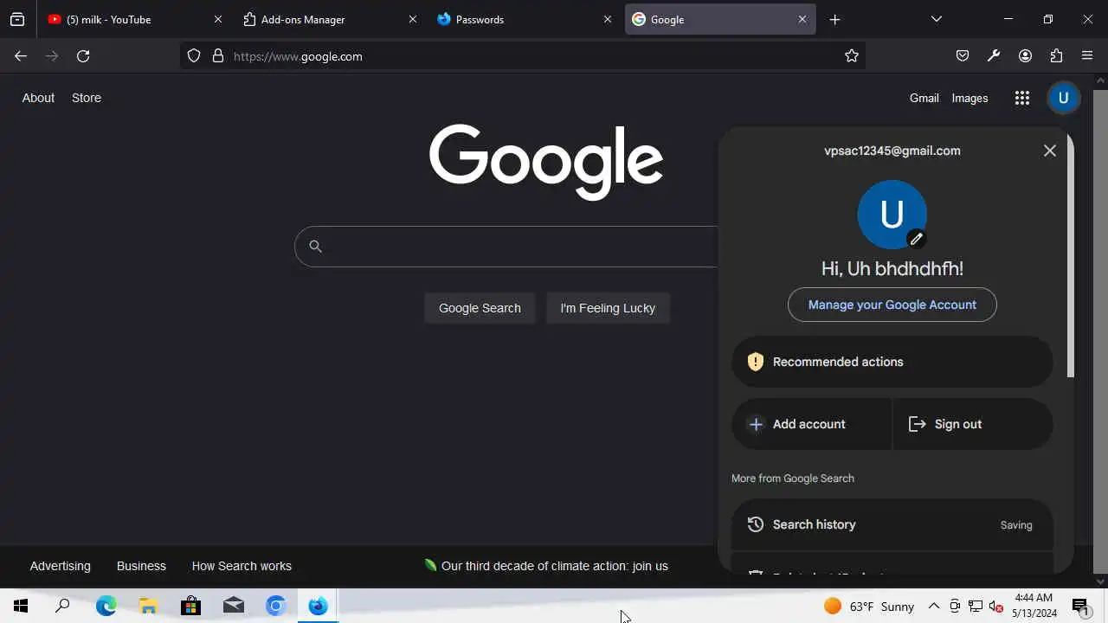Screen dimensions: 1108x623
Task: Open new tab with plus button
Action: pyautogui.click(x=834, y=19)
